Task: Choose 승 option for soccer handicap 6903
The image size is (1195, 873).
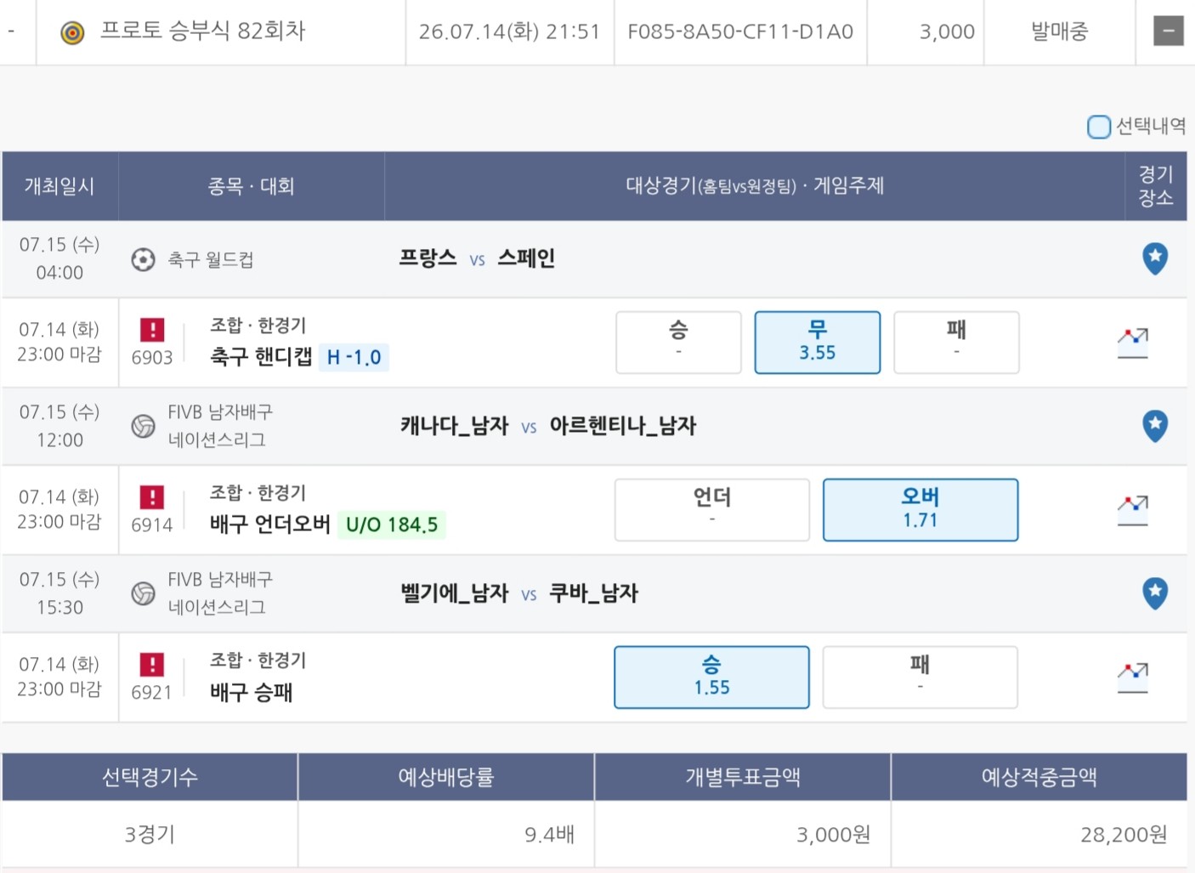Action: pos(678,343)
